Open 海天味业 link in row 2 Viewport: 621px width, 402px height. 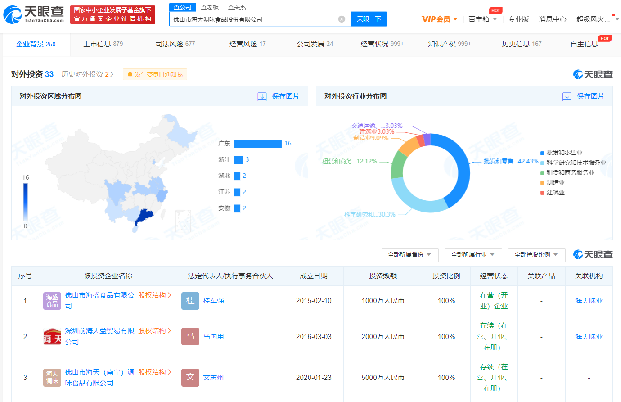(589, 337)
